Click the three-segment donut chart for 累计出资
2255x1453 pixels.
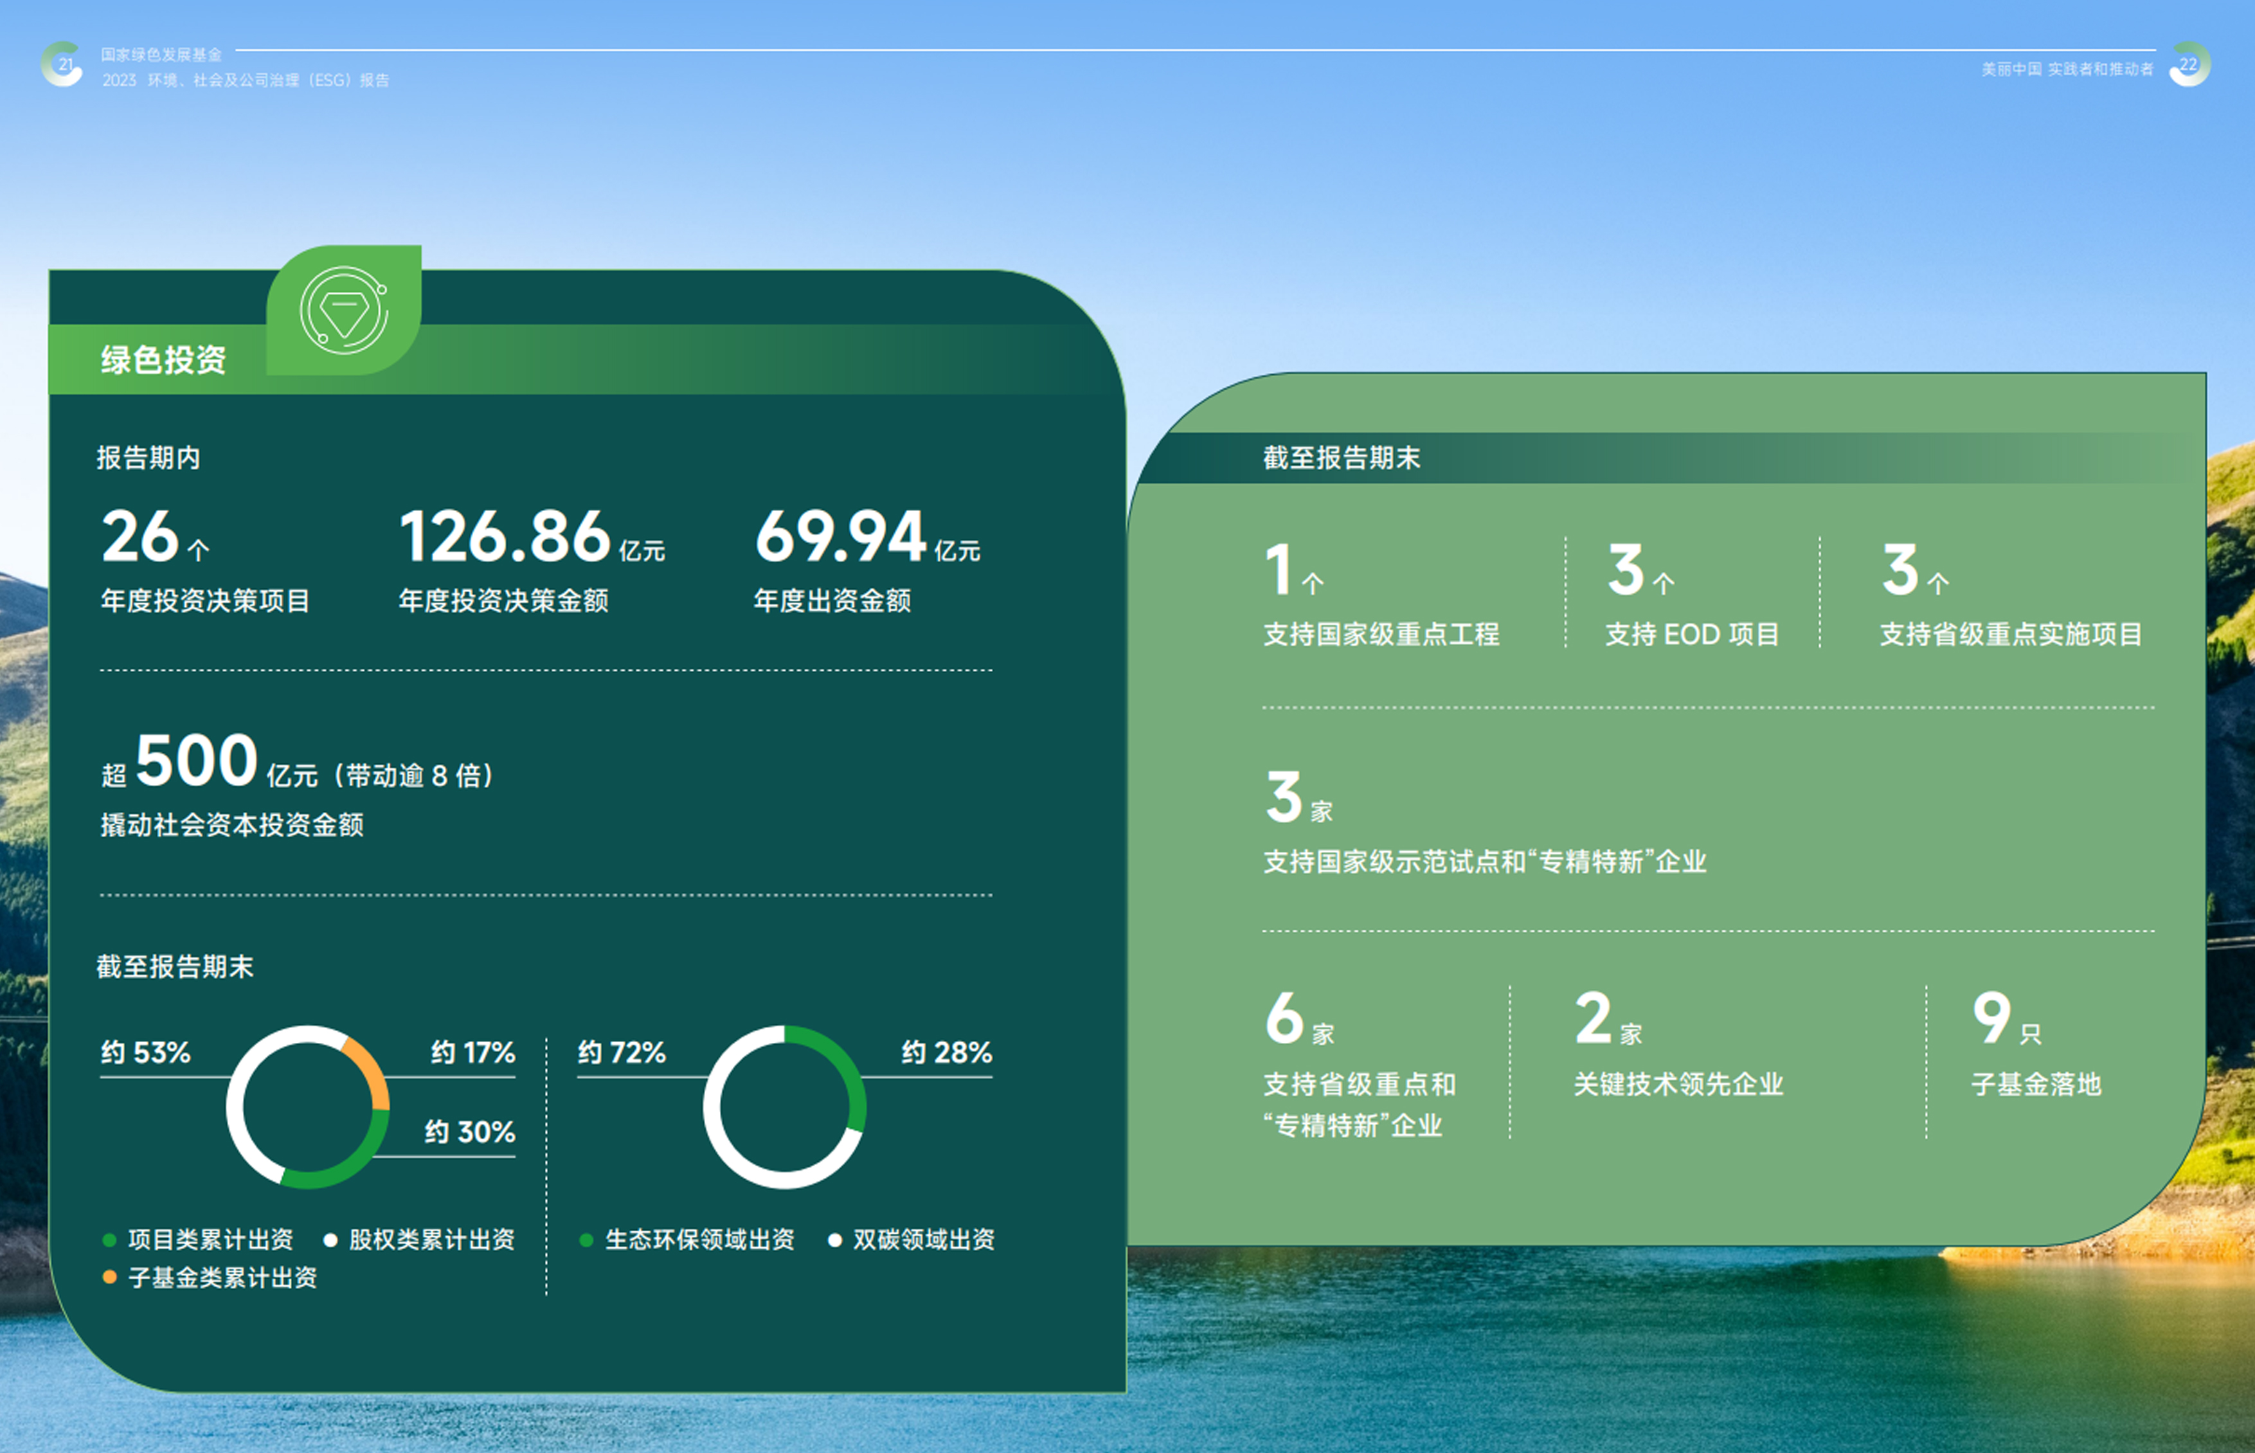(x=307, y=1106)
